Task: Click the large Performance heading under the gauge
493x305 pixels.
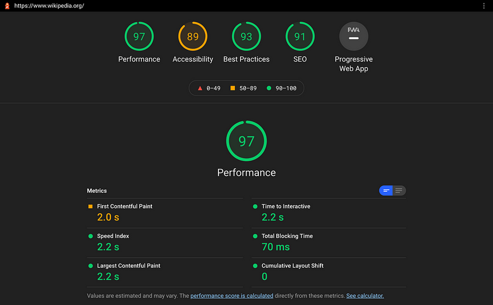Action: [246, 172]
